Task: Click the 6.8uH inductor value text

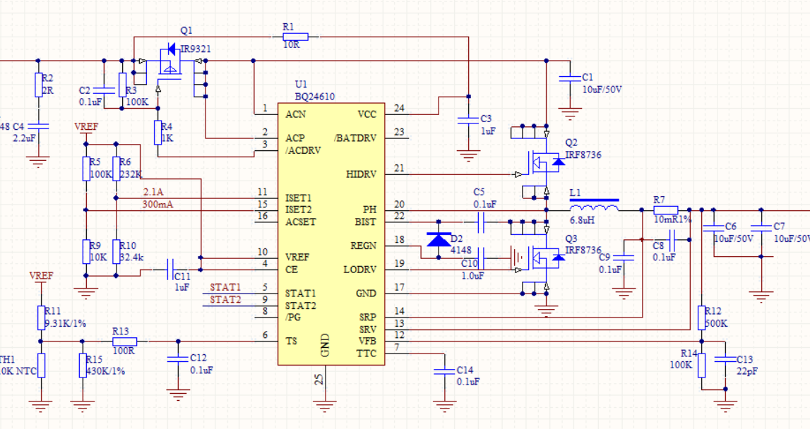Action: click(582, 219)
